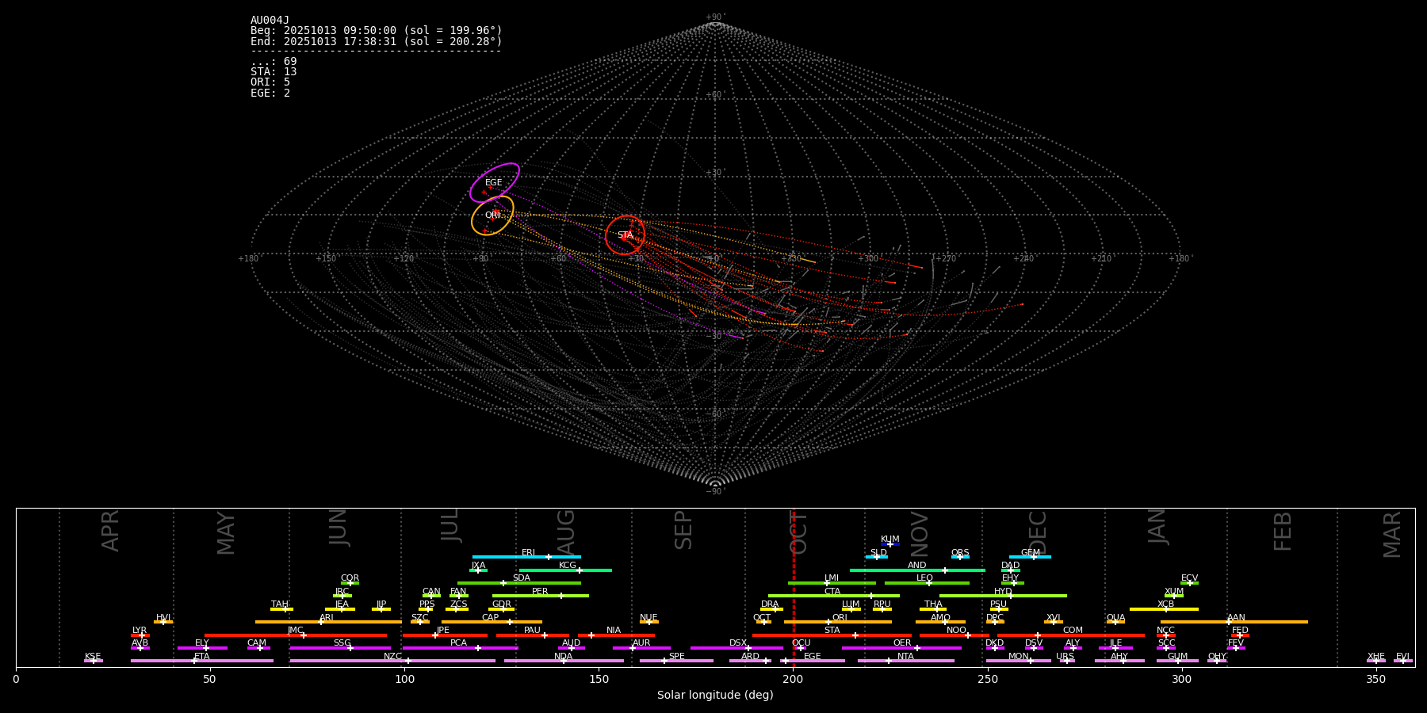Click the 150 tick on solar longitude axis
The width and height of the screenshot is (1427, 713).
(x=599, y=679)
